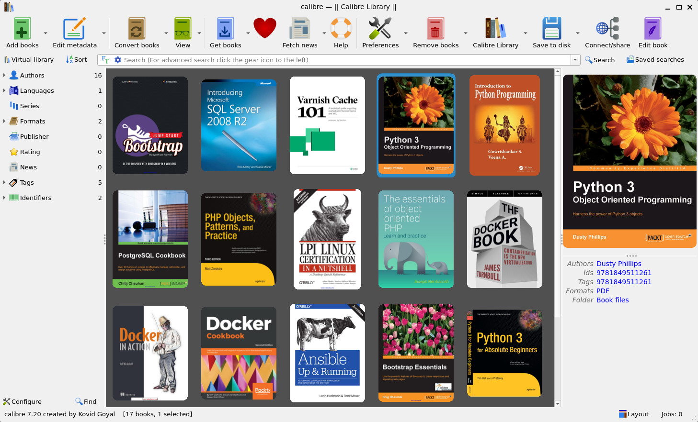
Task: Click the Help lifebuoy icon
Action: [341, 29]
